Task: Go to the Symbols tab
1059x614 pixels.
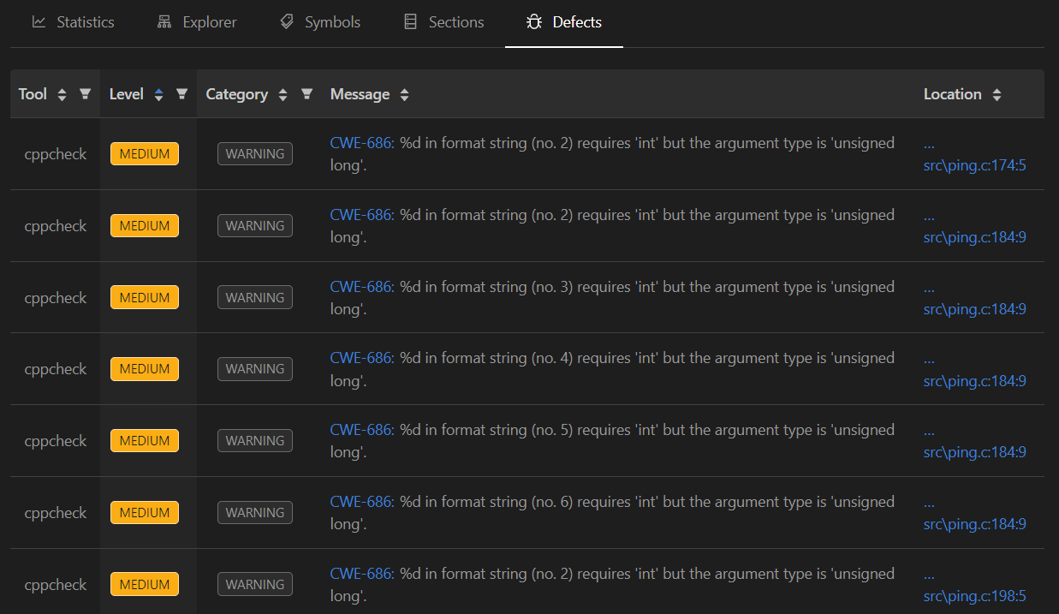Action: [320, 22]
